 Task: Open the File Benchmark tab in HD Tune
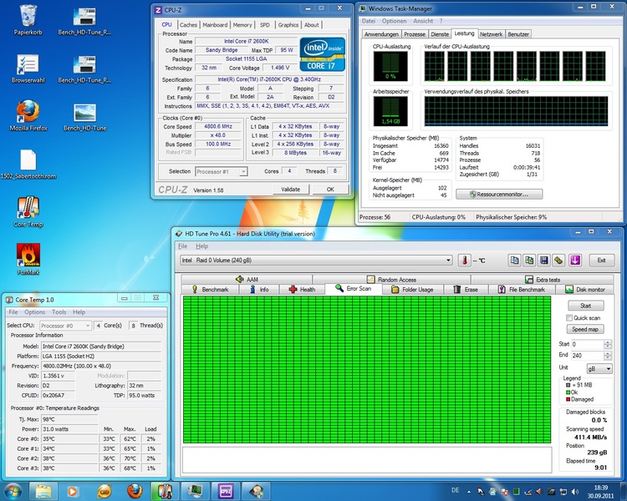522,290
